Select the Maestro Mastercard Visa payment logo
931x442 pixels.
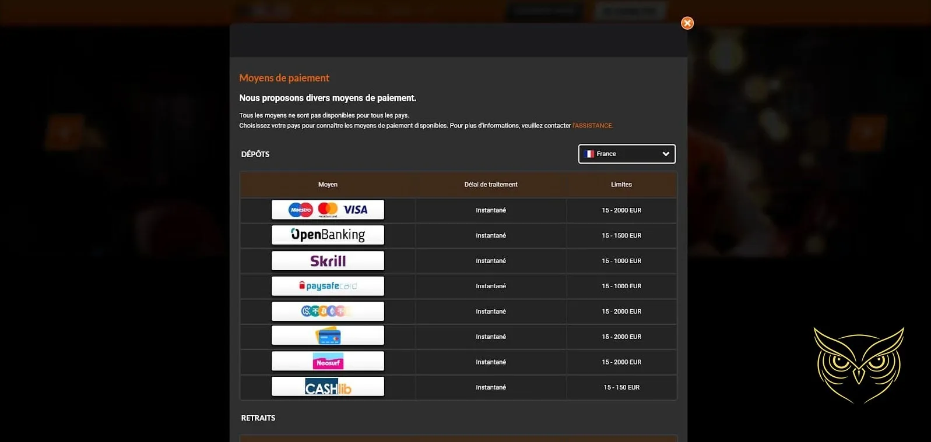[x=328, y=210]
